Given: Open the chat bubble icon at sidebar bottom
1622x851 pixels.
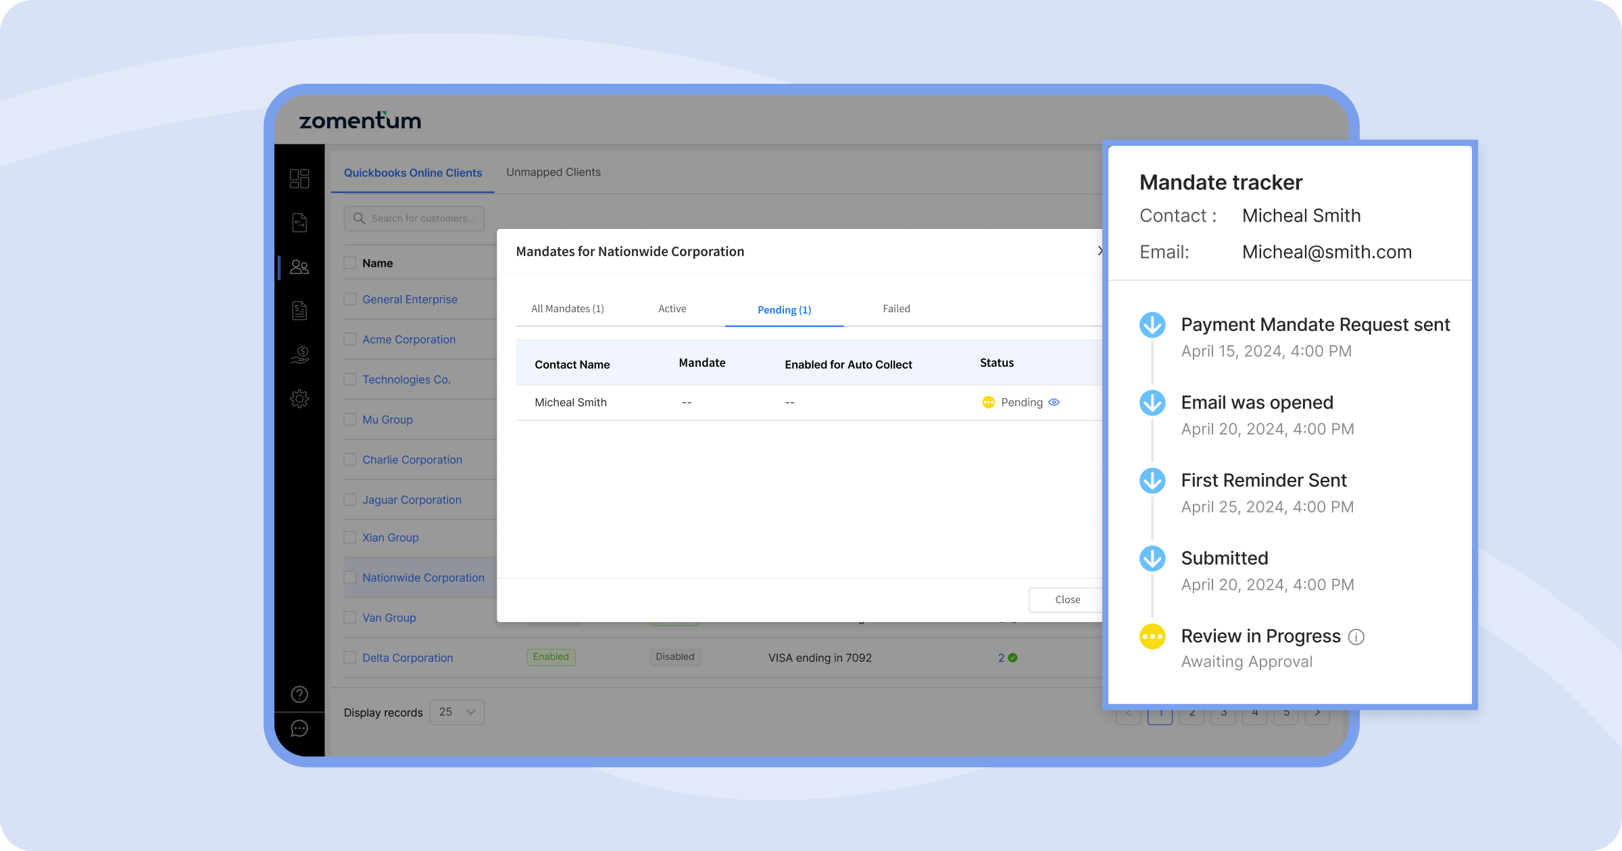Looking at the screenshot, I should pyautogui.click(x=299, y=728).
